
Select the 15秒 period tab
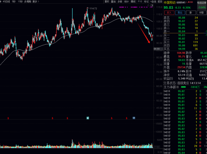tap(20, 1)
